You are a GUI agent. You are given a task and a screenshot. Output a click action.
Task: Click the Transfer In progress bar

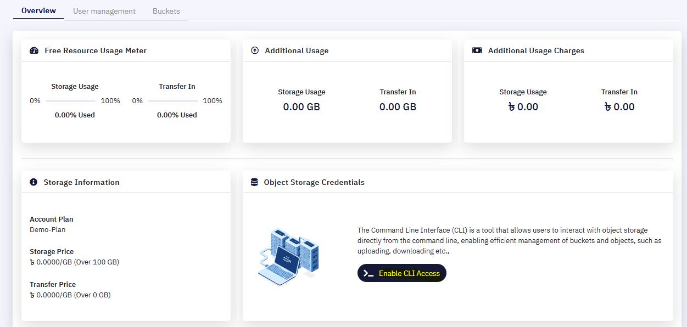(x=173, y=101)
